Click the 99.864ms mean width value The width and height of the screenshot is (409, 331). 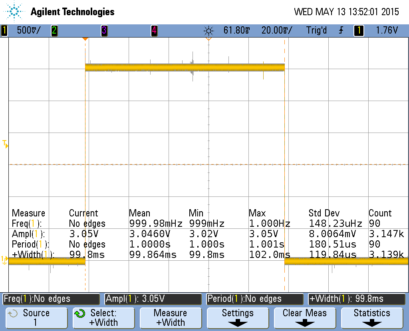[x=153, y=255]
